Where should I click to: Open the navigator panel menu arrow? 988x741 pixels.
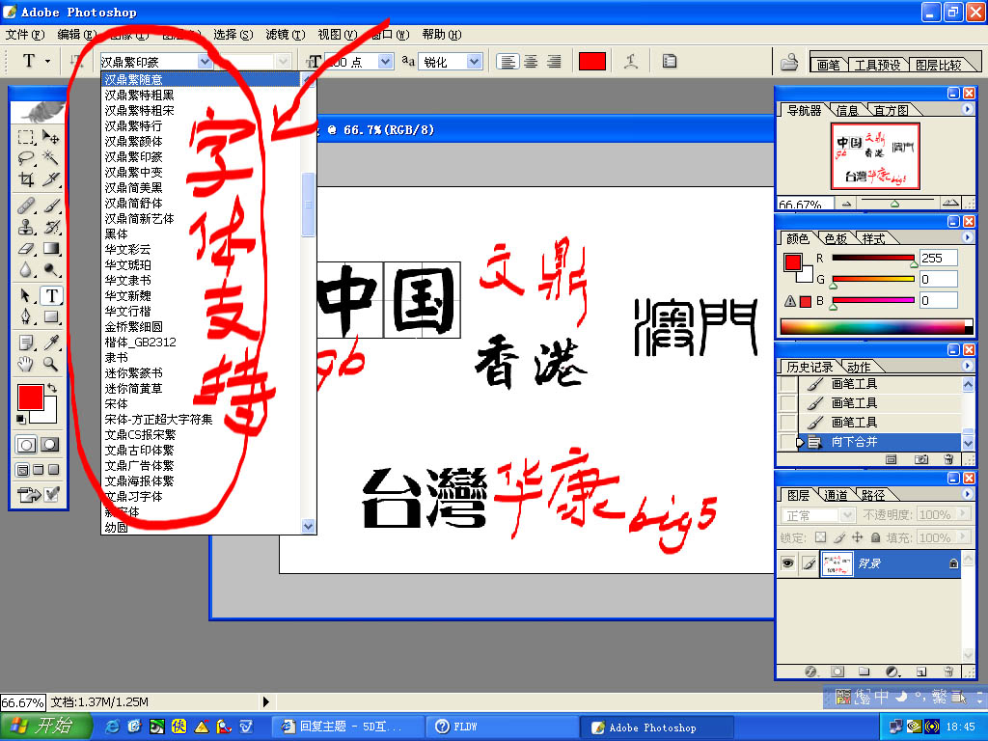[x=967, y=109]
